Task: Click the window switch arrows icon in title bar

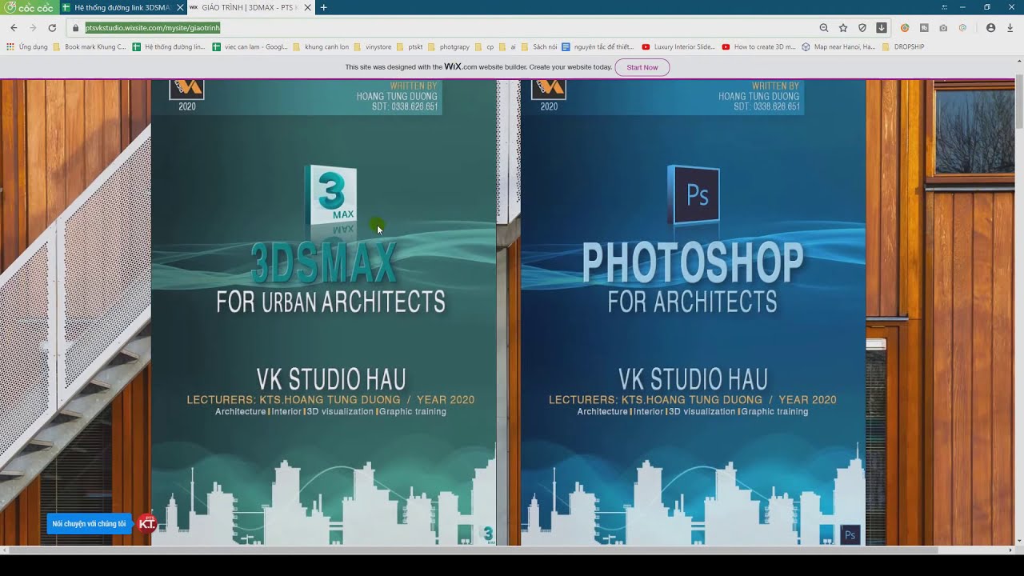Action: click(x=945, y=7)
